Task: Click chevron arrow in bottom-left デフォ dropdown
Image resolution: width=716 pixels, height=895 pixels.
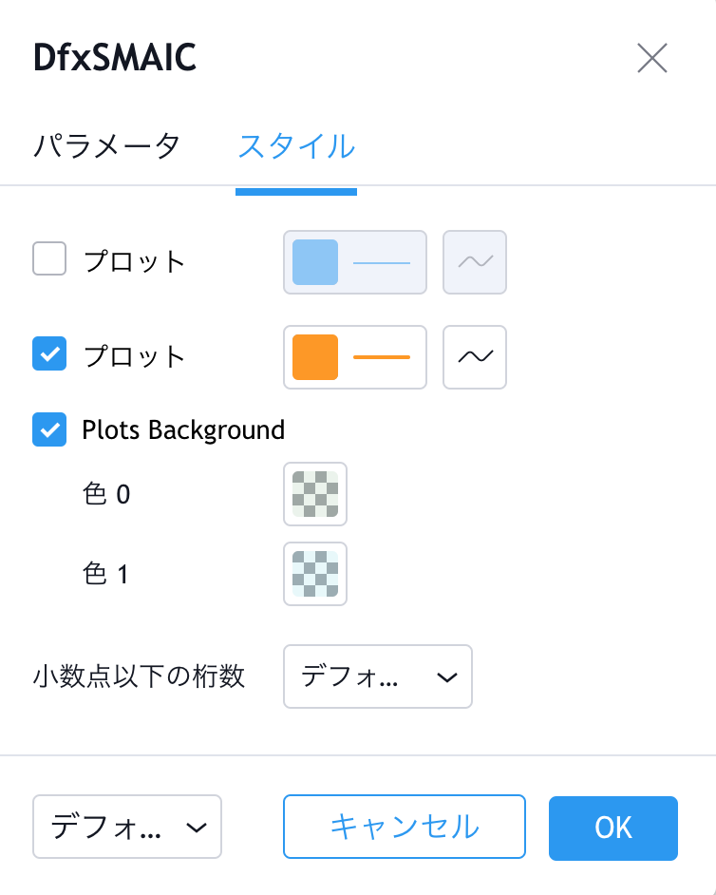Action: pos(197,828)
